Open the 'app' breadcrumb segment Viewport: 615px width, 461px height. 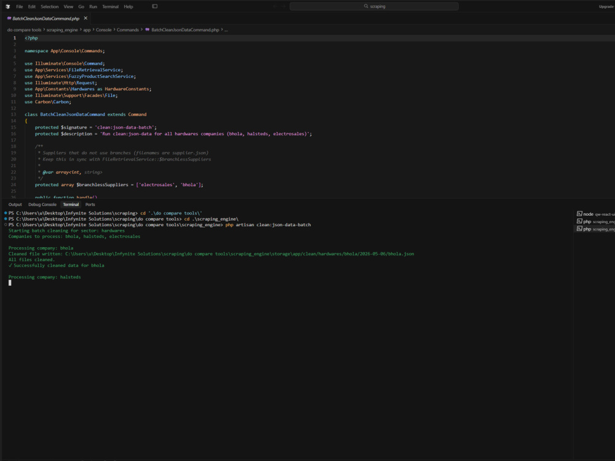(87, 30)
